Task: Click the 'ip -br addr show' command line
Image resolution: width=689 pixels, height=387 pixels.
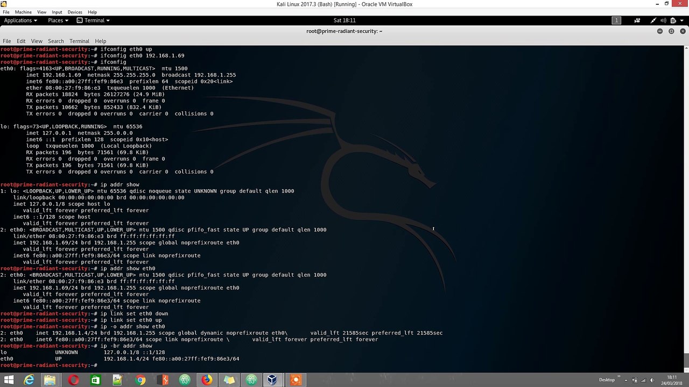Action: tap(76, 346)
